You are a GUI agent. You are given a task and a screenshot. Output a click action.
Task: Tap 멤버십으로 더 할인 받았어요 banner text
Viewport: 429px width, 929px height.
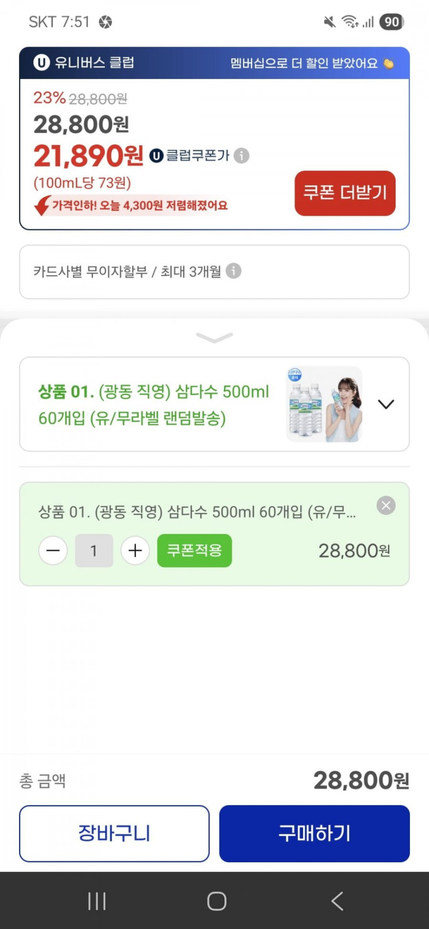(304, 63)
